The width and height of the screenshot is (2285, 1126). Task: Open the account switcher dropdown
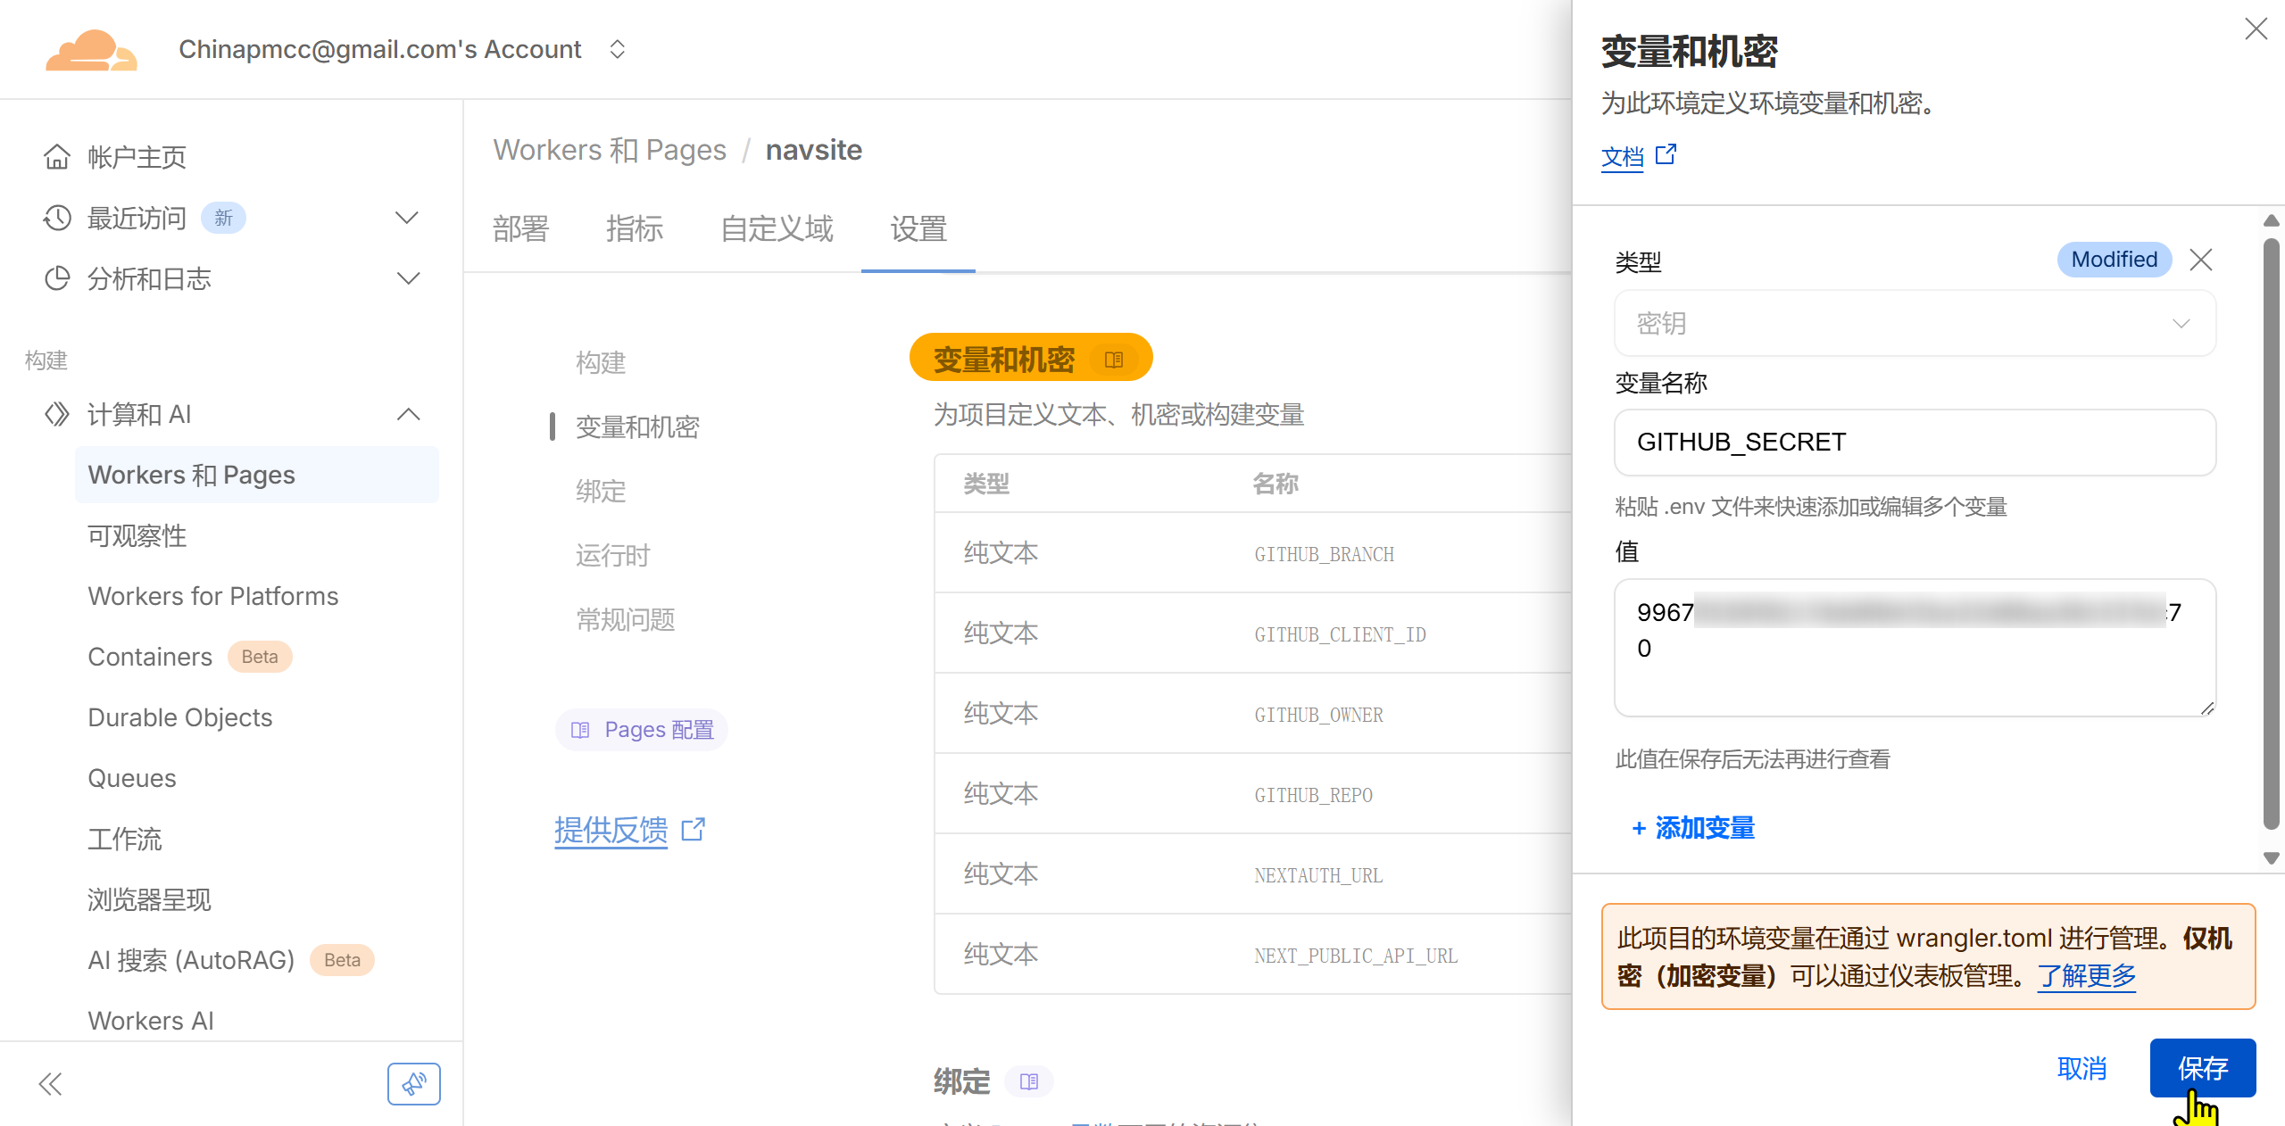click(617, 49)
